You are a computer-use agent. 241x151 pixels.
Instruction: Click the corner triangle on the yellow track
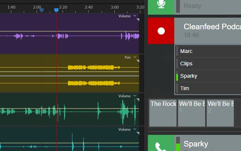[138, 61]
